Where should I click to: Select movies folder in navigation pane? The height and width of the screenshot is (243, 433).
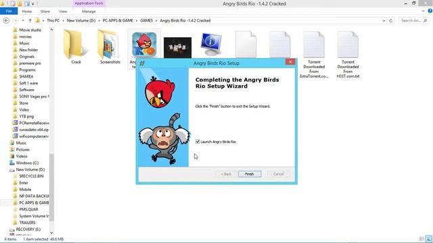point(25,36)
